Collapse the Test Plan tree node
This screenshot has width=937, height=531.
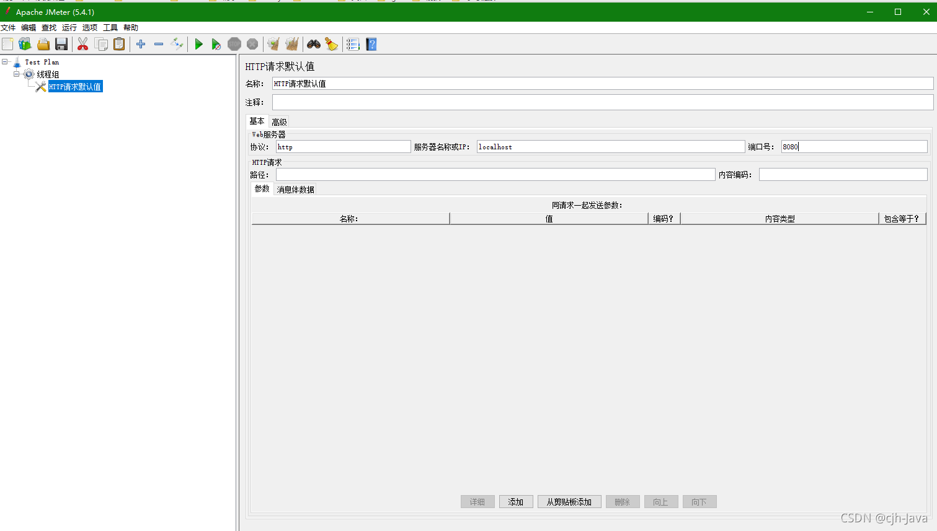click(x=5, y=62)
